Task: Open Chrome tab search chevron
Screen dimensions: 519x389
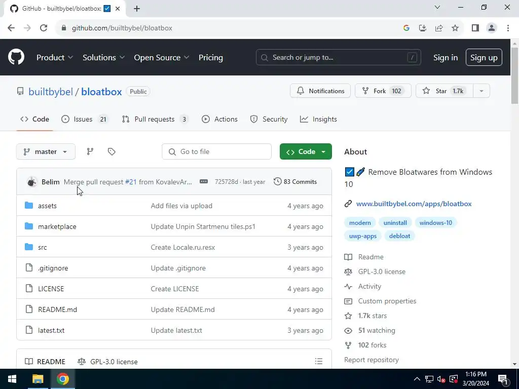Action: tap(437, 7)
